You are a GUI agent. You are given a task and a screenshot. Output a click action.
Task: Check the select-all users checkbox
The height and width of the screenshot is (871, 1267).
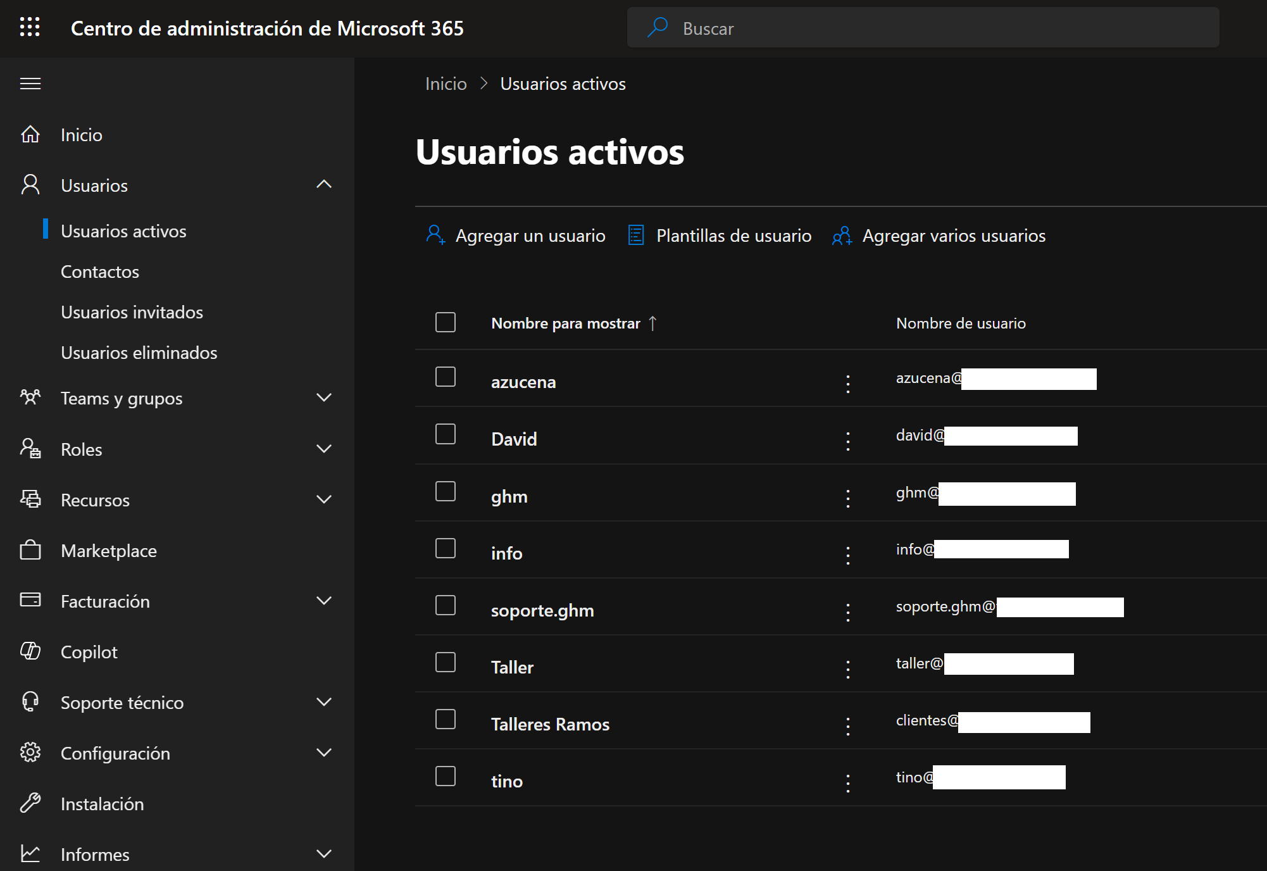[x=446, y=322]
